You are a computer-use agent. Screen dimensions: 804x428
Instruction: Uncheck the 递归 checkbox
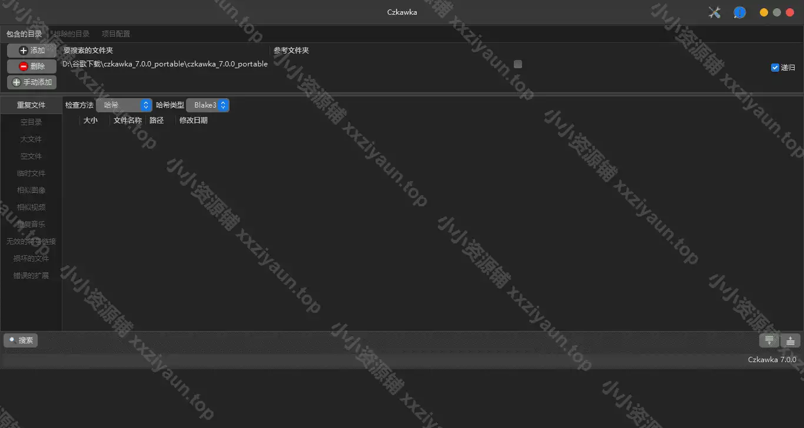pyautogui.click(x=775, y=68)
